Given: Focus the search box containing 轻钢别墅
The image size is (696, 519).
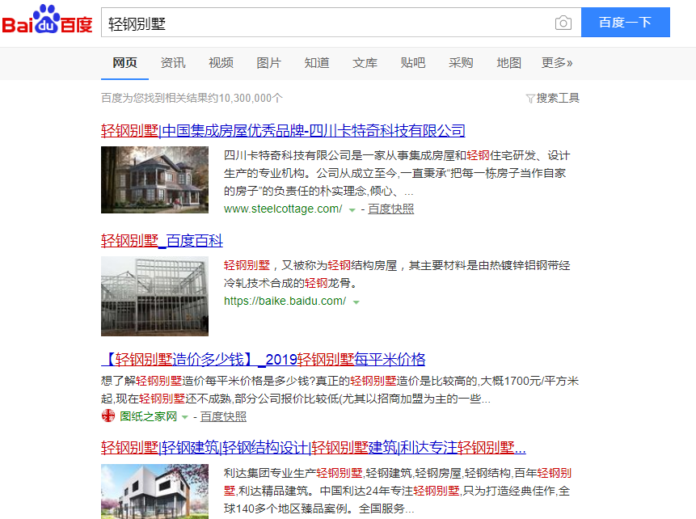Looking at the screenshot, I should 341,22.
